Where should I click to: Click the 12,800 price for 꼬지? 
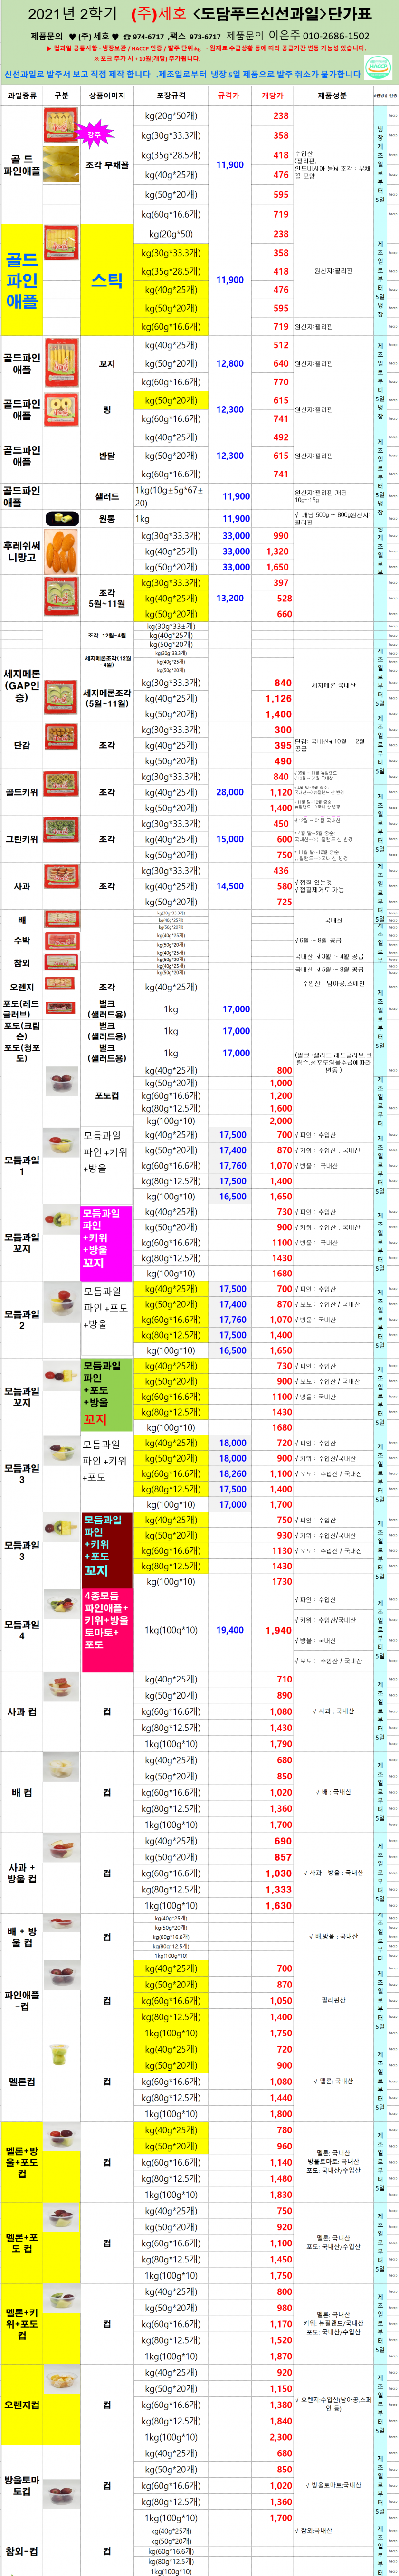pyautogui.click(x=231, y=364)
